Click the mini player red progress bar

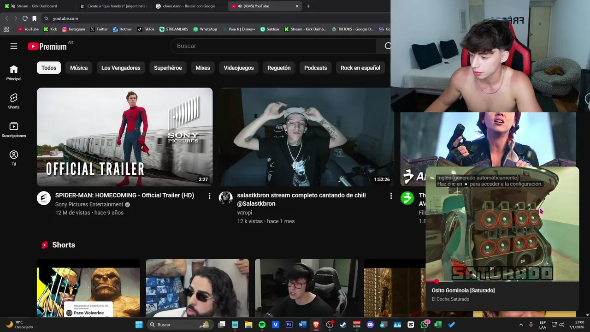502,281
